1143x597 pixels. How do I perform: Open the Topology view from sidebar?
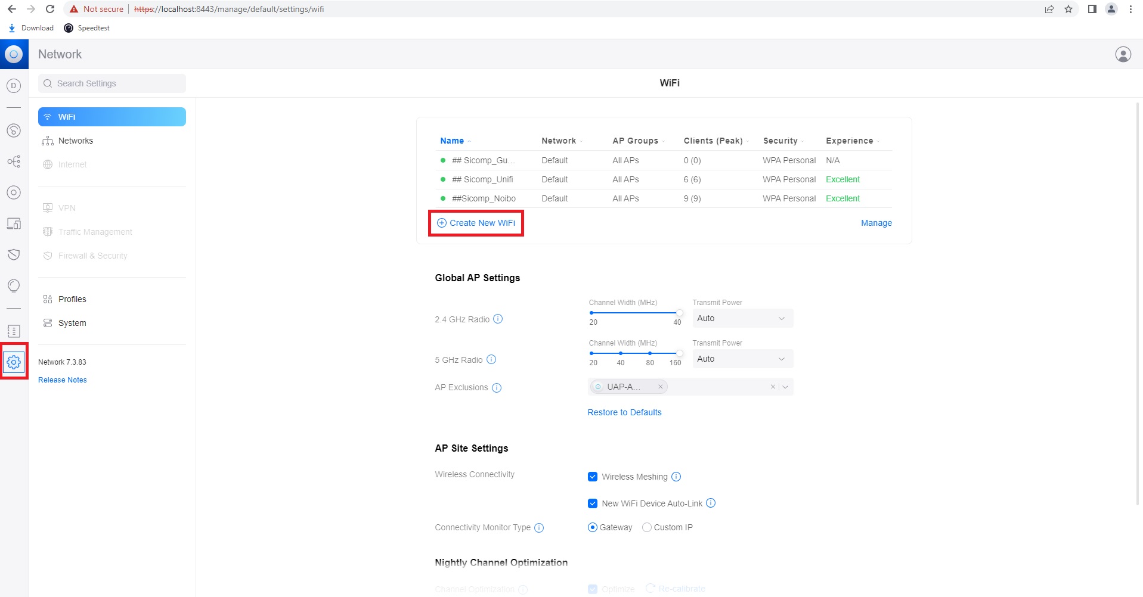[x=14, y=161]
